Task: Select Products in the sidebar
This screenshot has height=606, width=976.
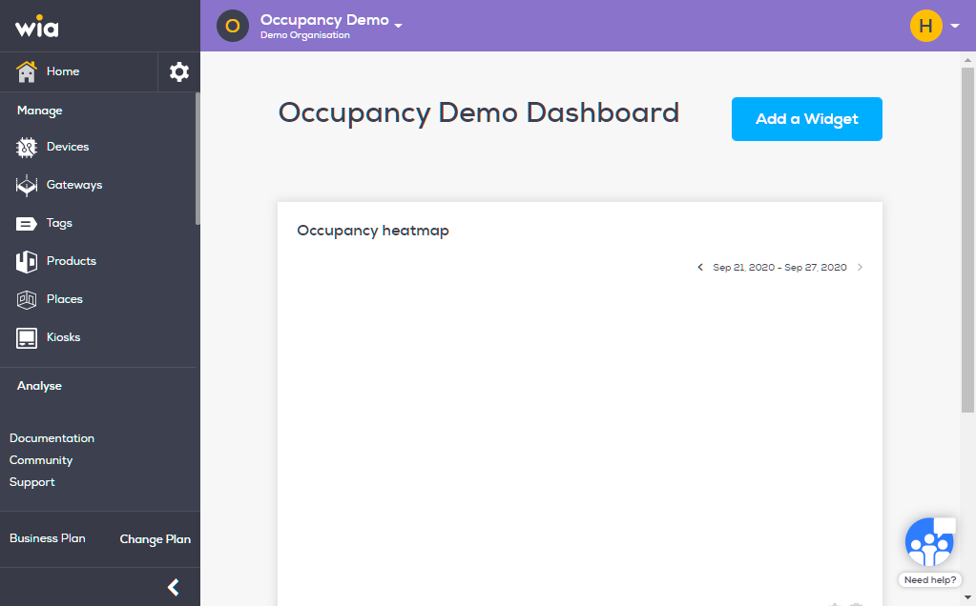Action: 72,261
